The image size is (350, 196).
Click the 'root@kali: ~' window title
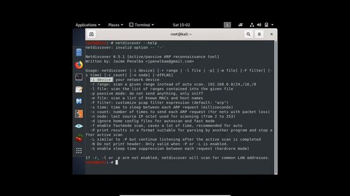click(181, 34)
